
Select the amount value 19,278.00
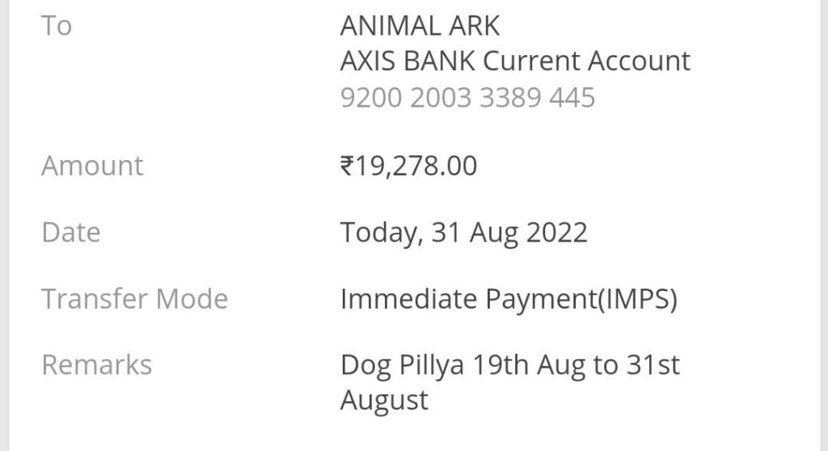pos(416,166)
